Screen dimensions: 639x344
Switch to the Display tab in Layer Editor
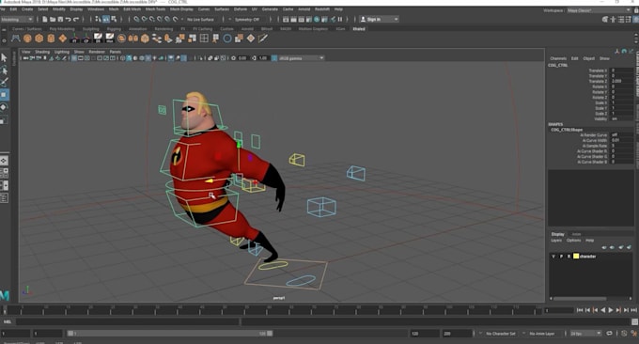click(x=557, y=234)
